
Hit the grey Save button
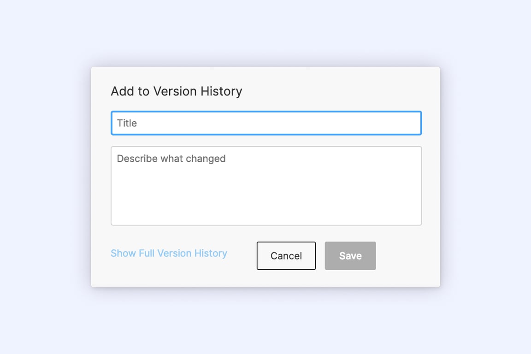tap(350, 256)
